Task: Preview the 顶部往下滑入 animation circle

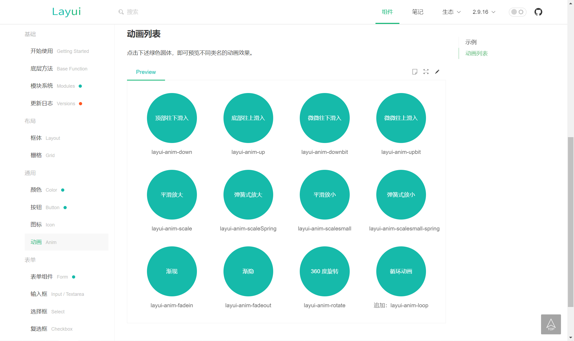Action: (x=172, y=118)
